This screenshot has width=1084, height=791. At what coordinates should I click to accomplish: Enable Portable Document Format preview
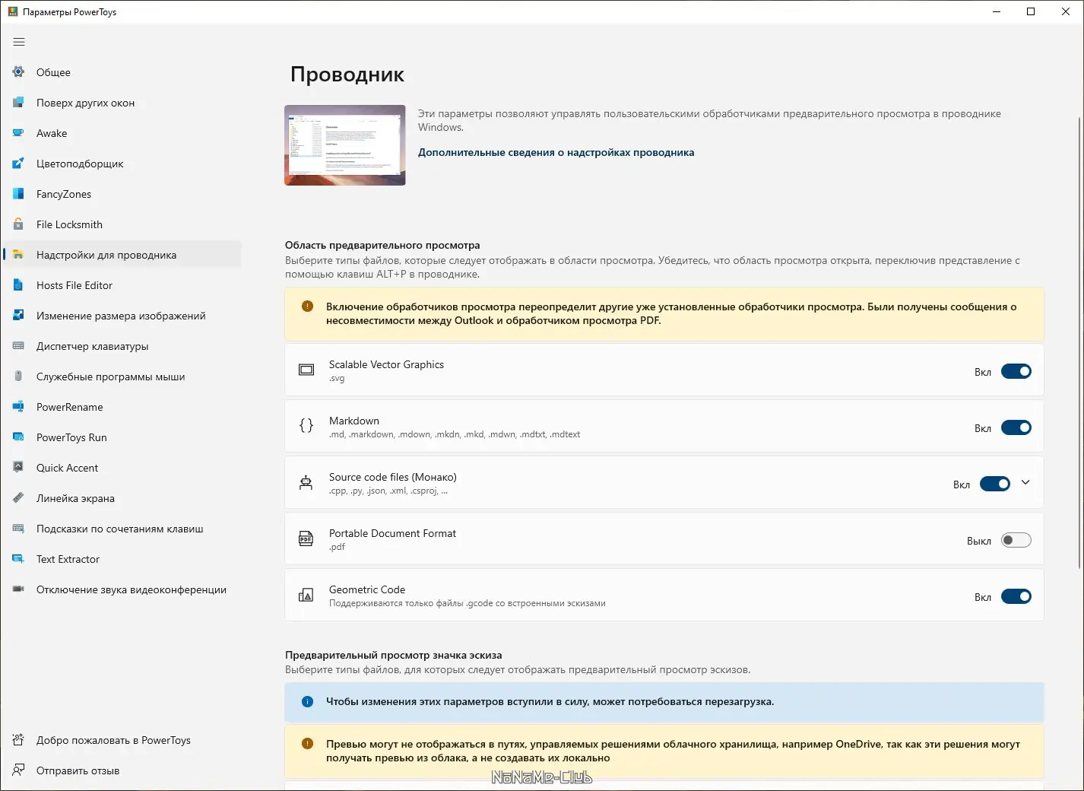1016,540
